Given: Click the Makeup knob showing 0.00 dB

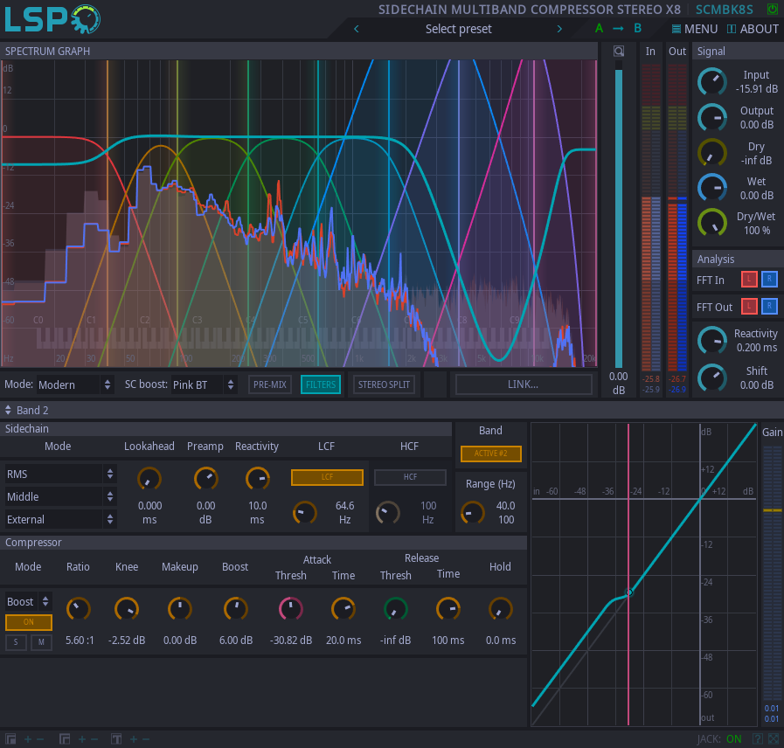Looking at the screenshot, I should tap(179, 609).
